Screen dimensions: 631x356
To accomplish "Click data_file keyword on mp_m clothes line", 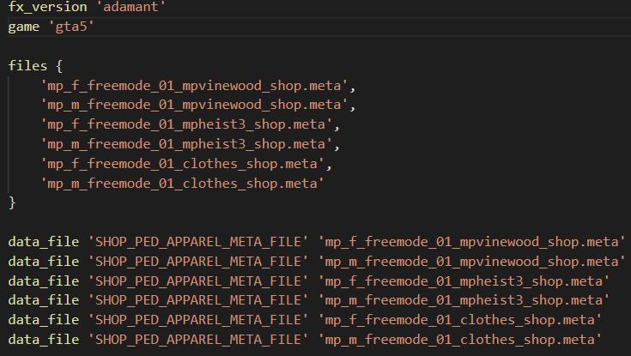I will pos(44,340).
